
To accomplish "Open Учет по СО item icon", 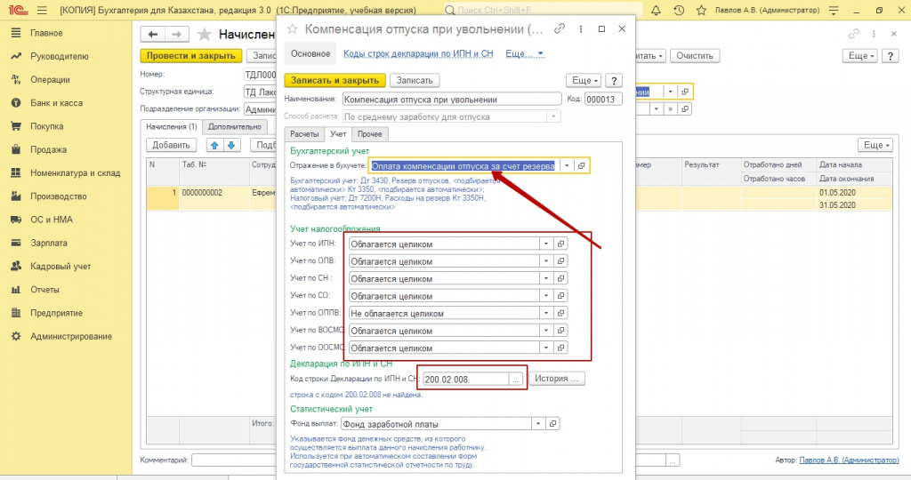I will pos(560,296).
